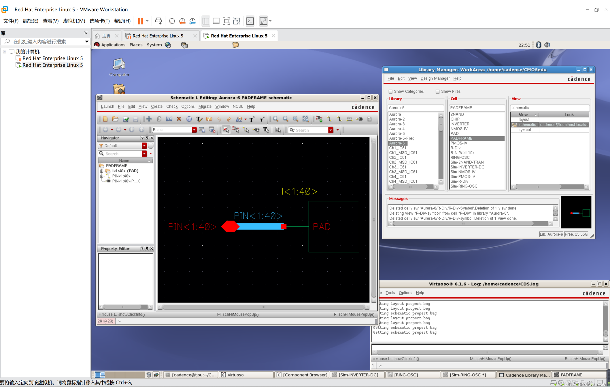This screenshot has height=389, width=610.
Task: Expand the I<1:40> (PAD) tree node
Action: click(102, 171)
